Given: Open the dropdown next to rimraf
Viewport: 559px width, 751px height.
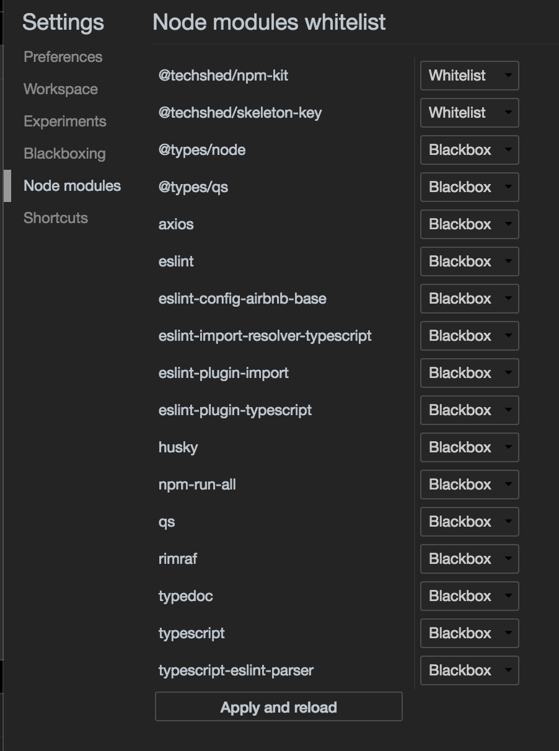Looking at the screenshot, I should 469,559.
